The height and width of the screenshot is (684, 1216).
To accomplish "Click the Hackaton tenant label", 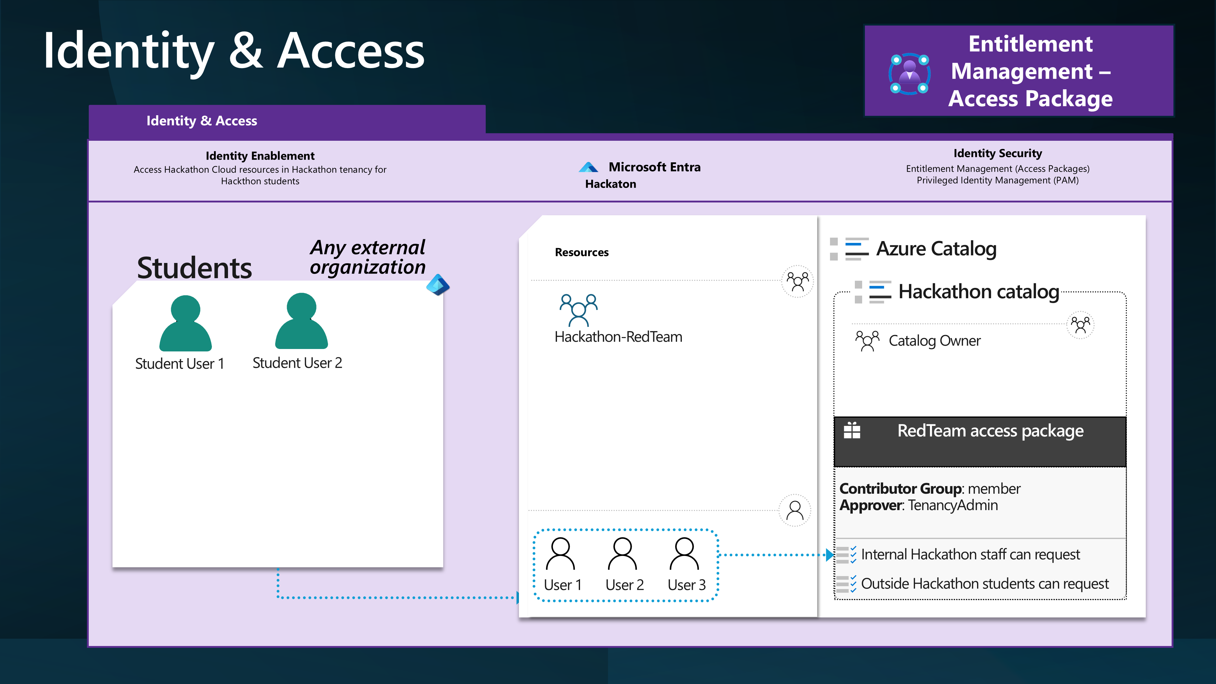I will [x=610, y=184].
